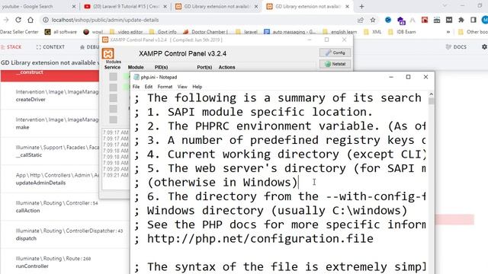The width and height of the screenshot is (488, 274).
Task: Click the '7:09:21 AM' XAMPP log entry
Action: click(115, 175)
